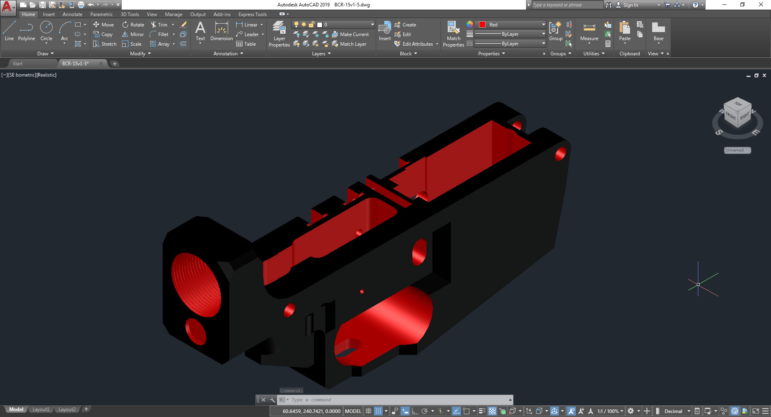Insert a block with the Insert icon

[384, 31]
